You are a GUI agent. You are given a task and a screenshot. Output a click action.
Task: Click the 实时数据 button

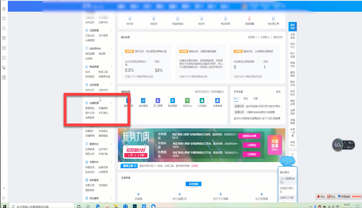193,184
